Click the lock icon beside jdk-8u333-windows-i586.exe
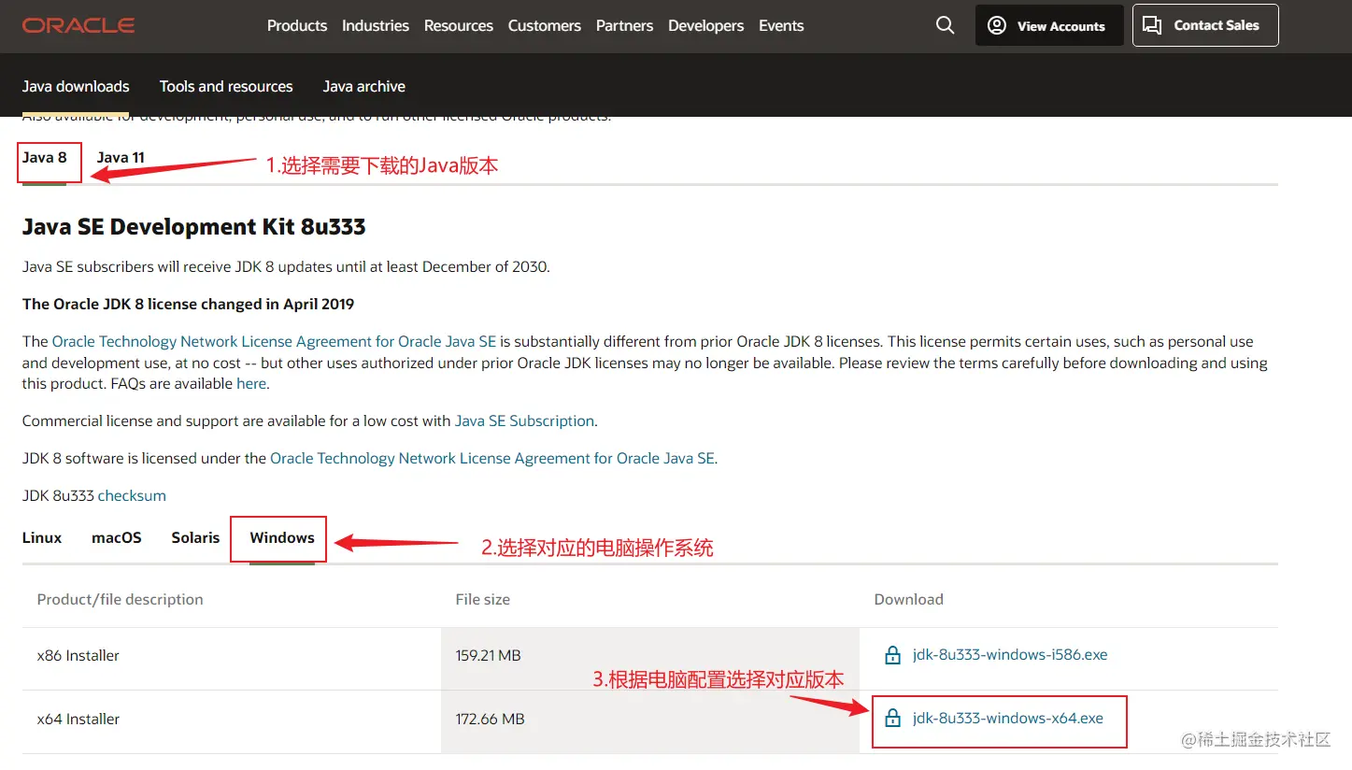The width and height of the screenshot is (1352, 770). [x=892, y=655]
